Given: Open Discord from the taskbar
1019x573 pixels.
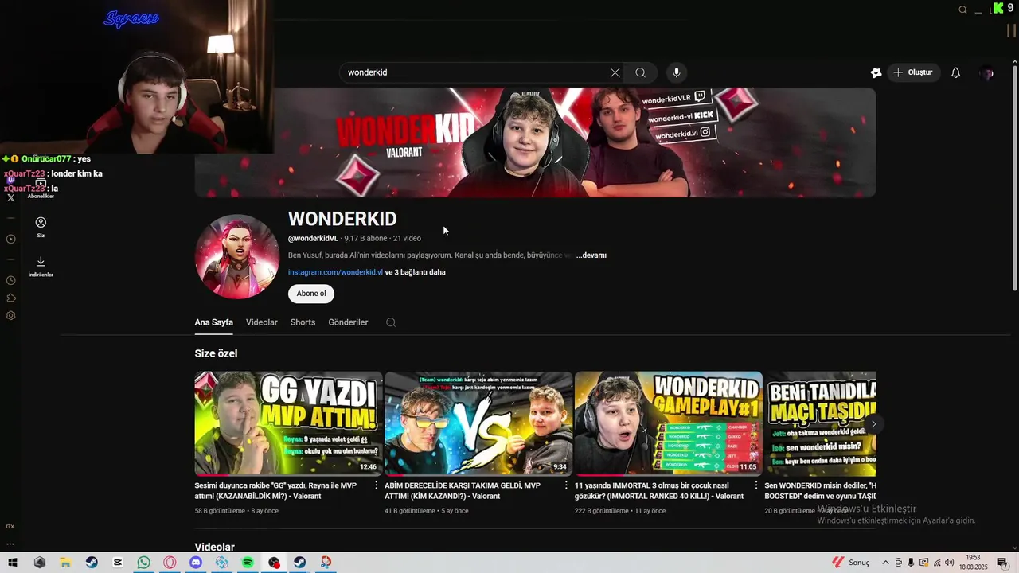Looking at the screenshot, I should [x=196, y=563].
